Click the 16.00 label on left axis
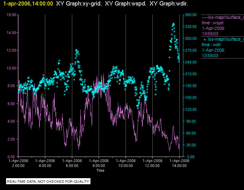Image resolution: width=244 pixels, height=190 pixels. 11,15
